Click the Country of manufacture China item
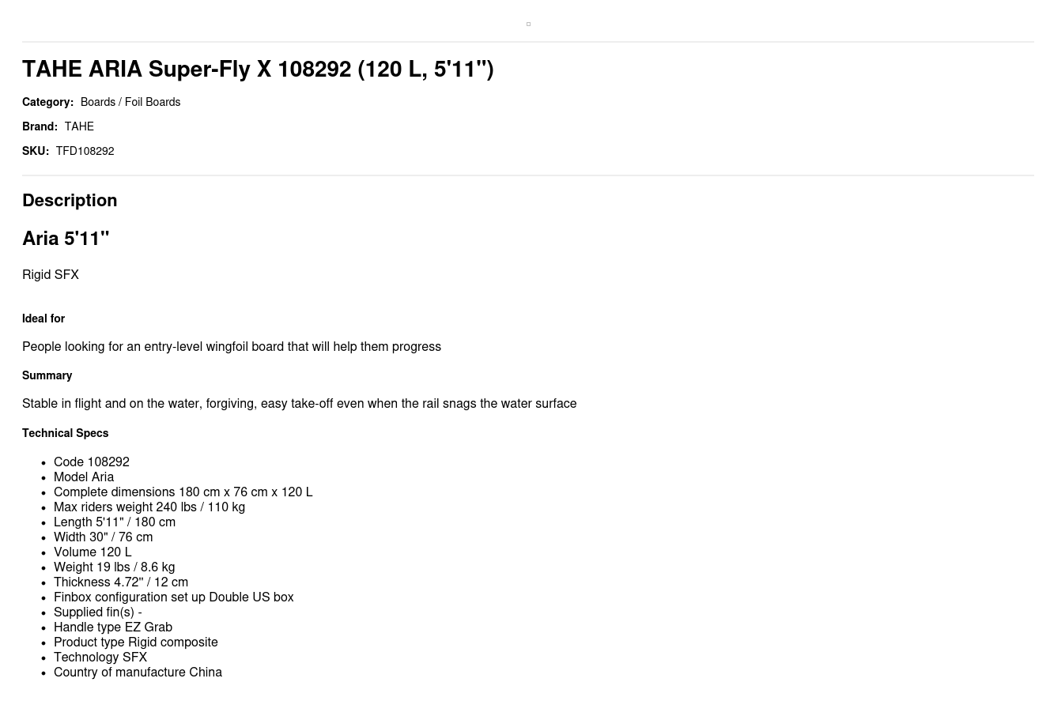Image resolution: width=1050 pixels, height=716 pixels. (x=138, y=673)
